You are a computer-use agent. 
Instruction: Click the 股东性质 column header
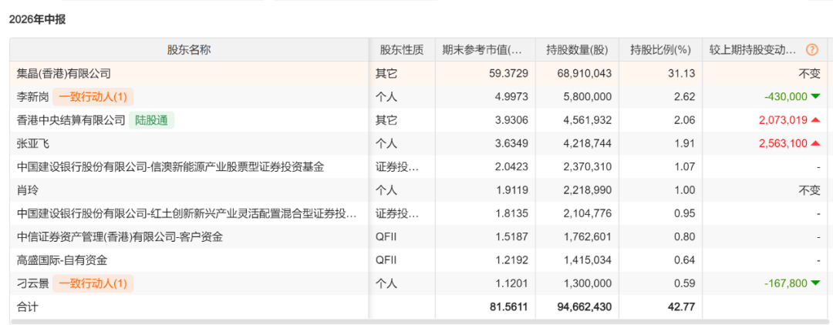pos(402,50)
